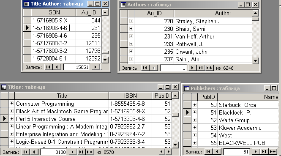281x156 pixels.
Task: Click title cell Enterprise Integration and Modeling
Action: click(x=62, y=134)
